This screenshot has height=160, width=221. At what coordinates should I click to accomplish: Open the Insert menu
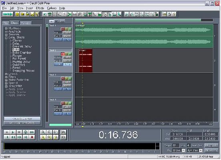[30, 8]
